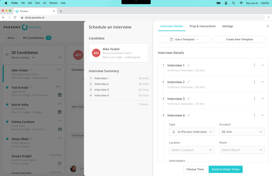Expand Interview 1 with its chevron
This screenshot has height=176, width=272.
(262, 65)
